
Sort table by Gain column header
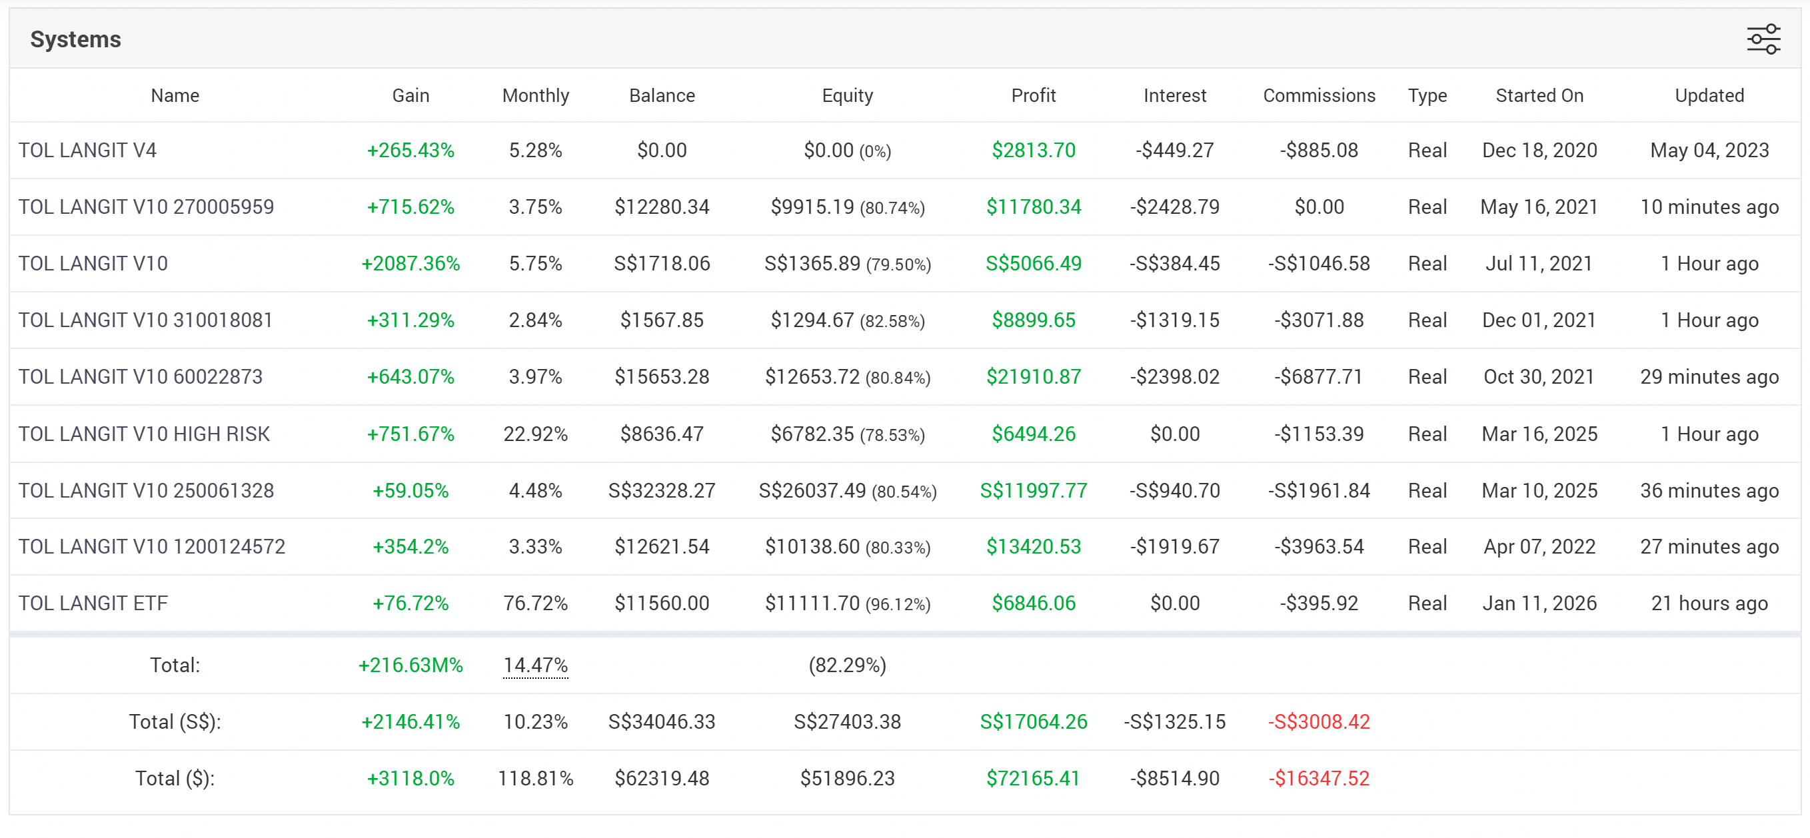click(x=411, y=95)
